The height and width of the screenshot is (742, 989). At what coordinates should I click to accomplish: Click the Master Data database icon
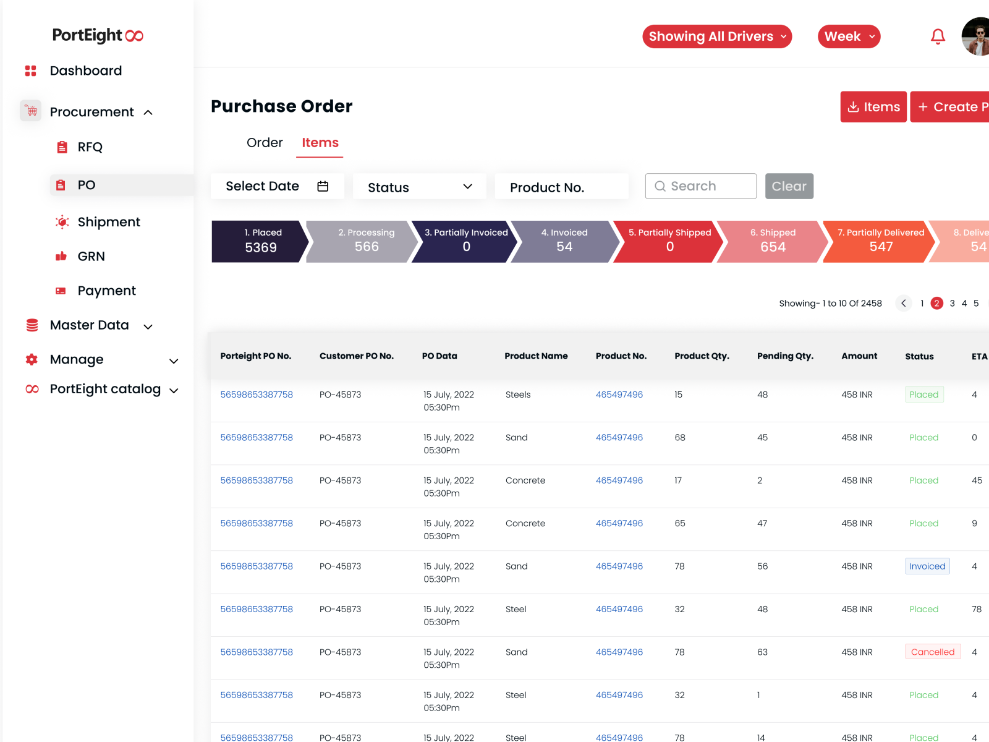30,325
